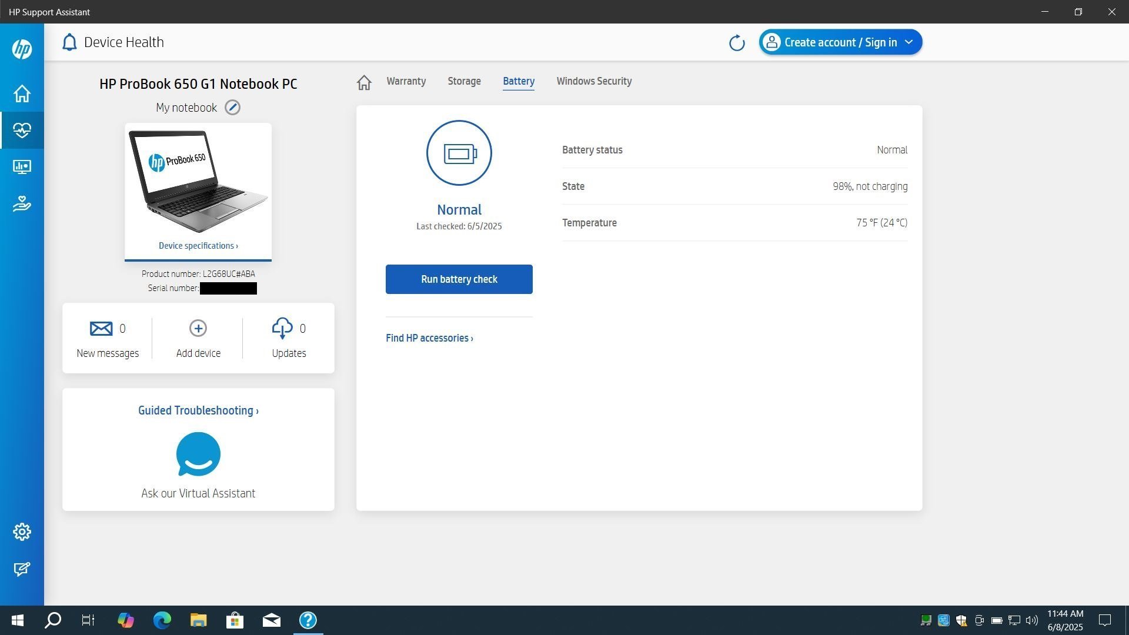Screen dimensions: 1129x635
Task: Click the Temperature 75 °F value
Action: (881, 223)
